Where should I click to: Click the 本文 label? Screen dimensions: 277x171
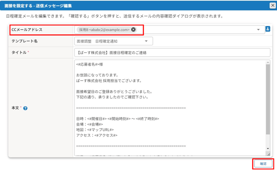click(x=15, y=108)
